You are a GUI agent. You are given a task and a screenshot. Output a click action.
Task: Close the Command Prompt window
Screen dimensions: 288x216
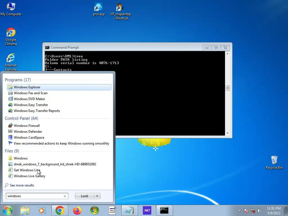tap(225, 48)
